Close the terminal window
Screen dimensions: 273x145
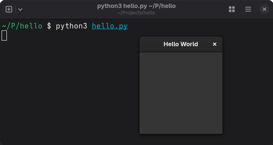[264, 9]
